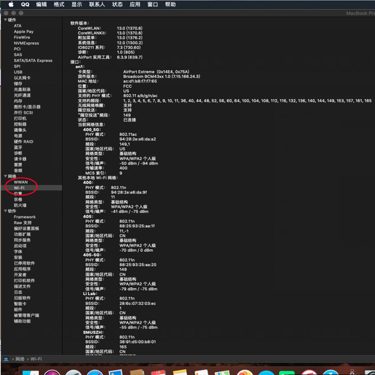Select 图形卡/显示器 in the sidebar
This screenshot has height=375, width=375.
[x=27, y=107]
